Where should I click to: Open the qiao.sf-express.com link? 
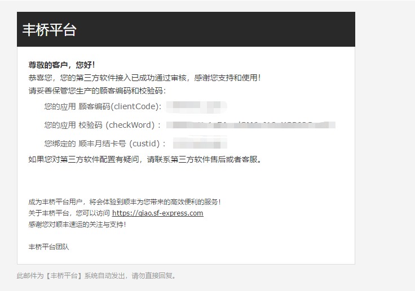tap(157, 213)
